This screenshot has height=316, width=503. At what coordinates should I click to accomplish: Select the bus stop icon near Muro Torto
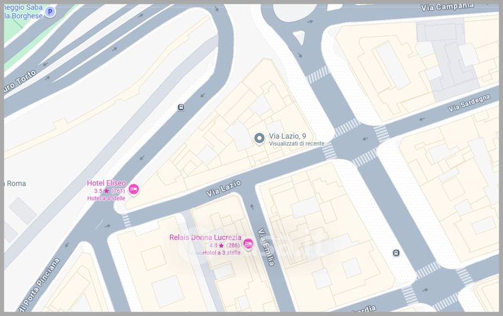pos(181,107)
